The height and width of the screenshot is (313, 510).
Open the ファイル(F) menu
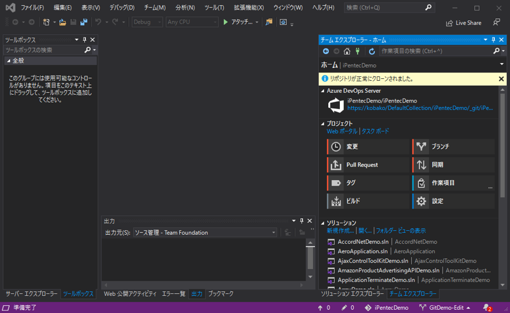click(x=33, y=8)
